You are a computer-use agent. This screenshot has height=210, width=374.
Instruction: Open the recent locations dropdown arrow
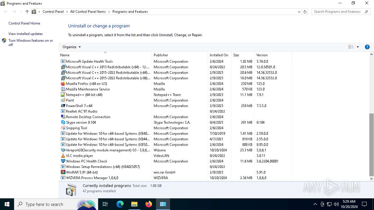coord(21,12)
